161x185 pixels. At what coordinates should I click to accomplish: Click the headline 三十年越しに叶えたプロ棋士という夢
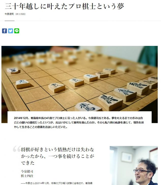(x=65, y=6)
